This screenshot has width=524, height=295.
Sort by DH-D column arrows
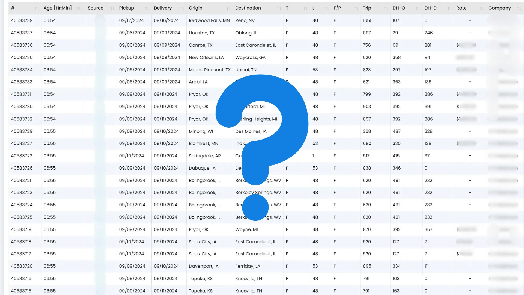(449, 8)
